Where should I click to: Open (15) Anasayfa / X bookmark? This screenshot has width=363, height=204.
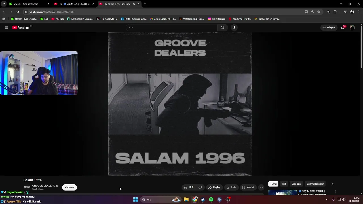(107, 19)
